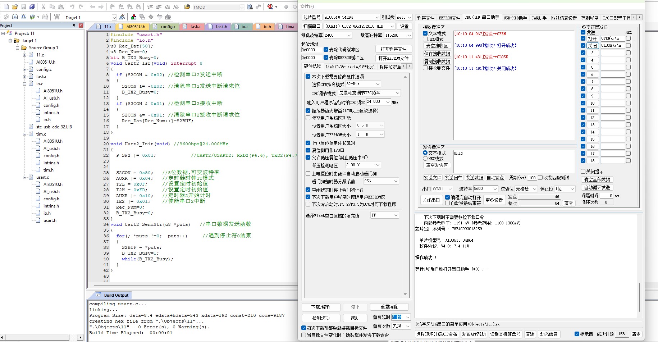Cut icon in Keil toolbar
Image resolution: width=658 pixels, height=342 pixels.
point(44,7)
